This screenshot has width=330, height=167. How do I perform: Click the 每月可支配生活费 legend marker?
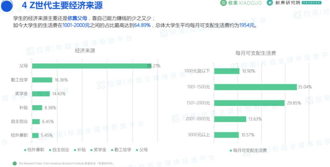click(x=230, y=151)
